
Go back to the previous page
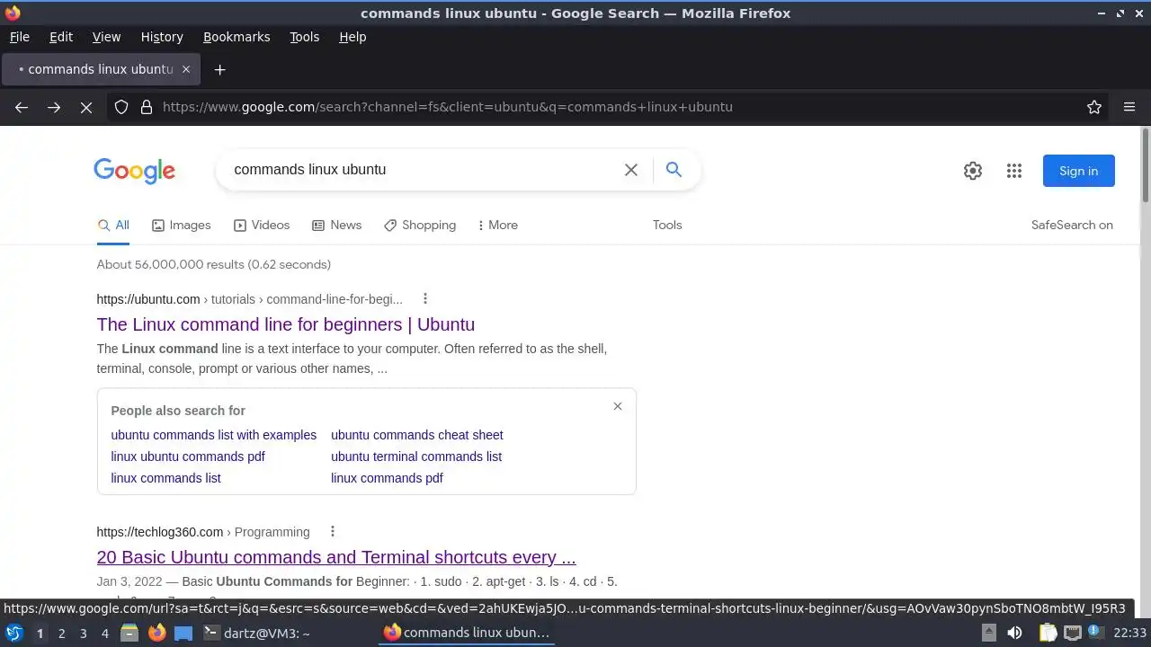pos(22,107)
